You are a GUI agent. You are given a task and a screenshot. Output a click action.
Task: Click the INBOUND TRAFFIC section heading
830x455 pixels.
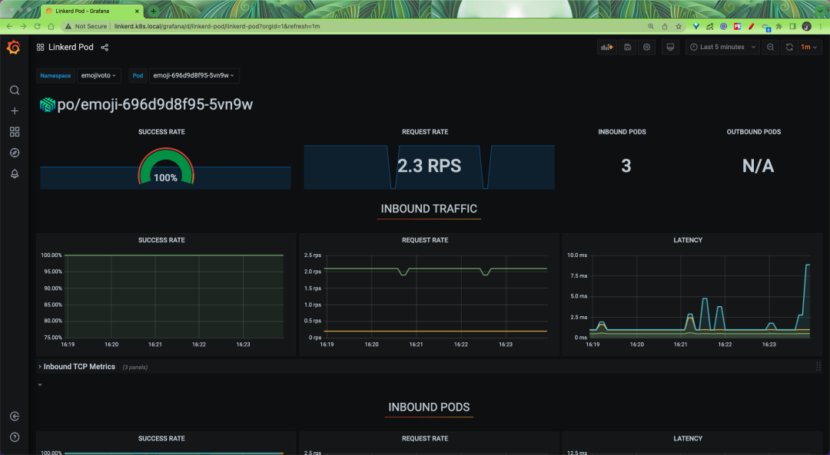coord(429,209)
